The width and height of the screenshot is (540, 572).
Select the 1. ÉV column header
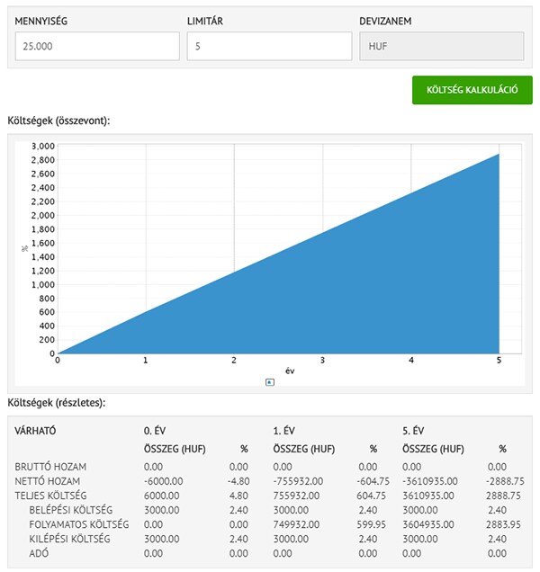point(287,431)
